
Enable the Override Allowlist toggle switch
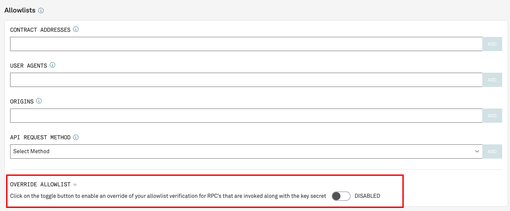tap(341, 196)
